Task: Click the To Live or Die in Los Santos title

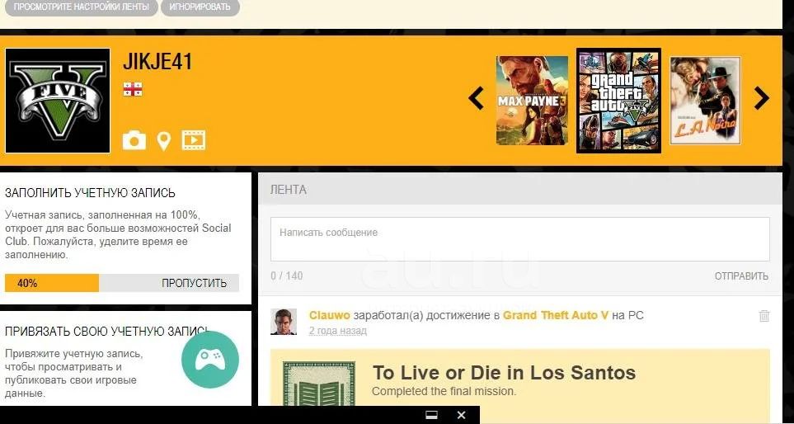Action: tap(505, 373)
